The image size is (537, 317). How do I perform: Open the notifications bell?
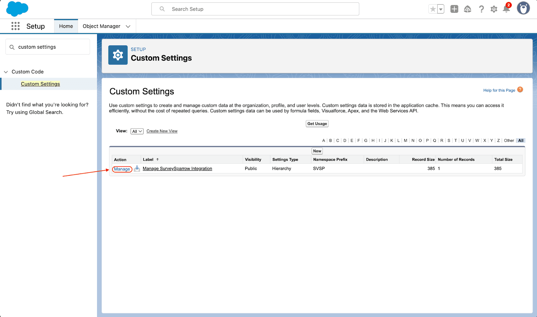point(506,9)
